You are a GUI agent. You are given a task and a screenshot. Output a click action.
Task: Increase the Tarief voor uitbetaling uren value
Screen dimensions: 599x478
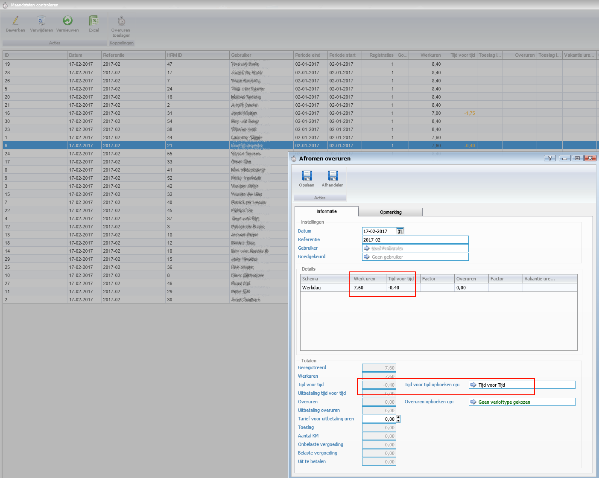[398, 417]
